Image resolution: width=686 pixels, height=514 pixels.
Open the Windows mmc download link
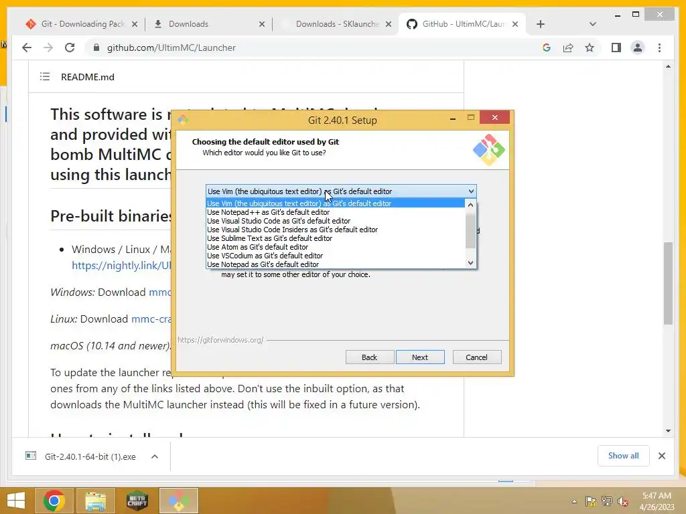click(159, 292)
